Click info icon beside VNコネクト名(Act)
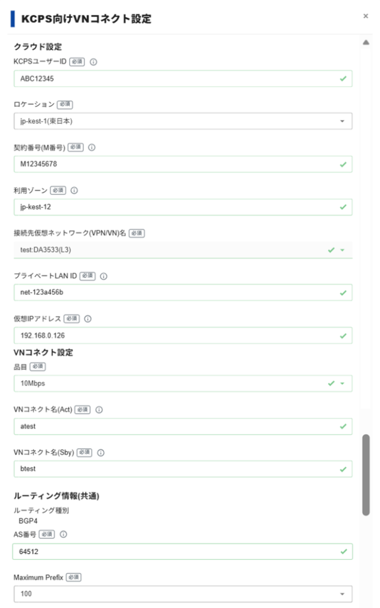 click(x=99, y=410)
